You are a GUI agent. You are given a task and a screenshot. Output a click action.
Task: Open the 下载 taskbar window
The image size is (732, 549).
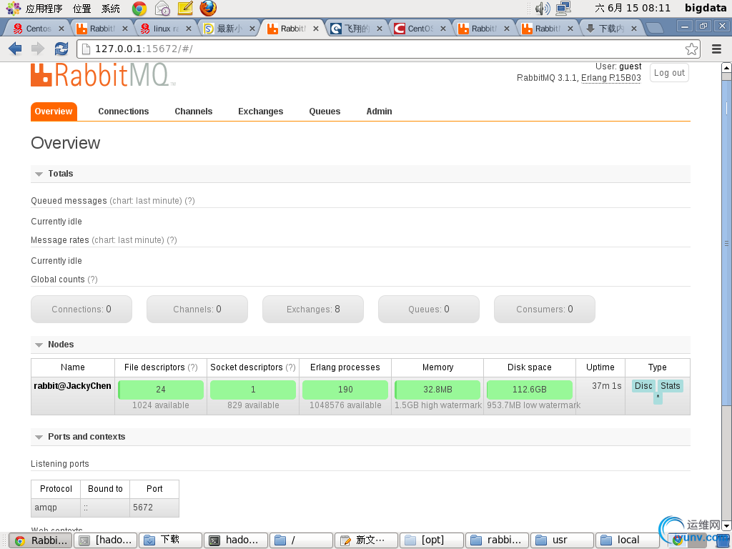[170, 540]
